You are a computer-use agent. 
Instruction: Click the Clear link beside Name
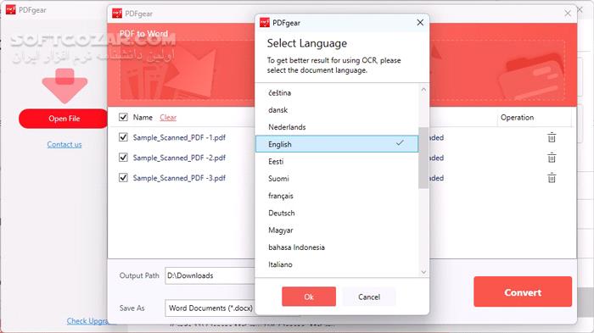point(168,117)
